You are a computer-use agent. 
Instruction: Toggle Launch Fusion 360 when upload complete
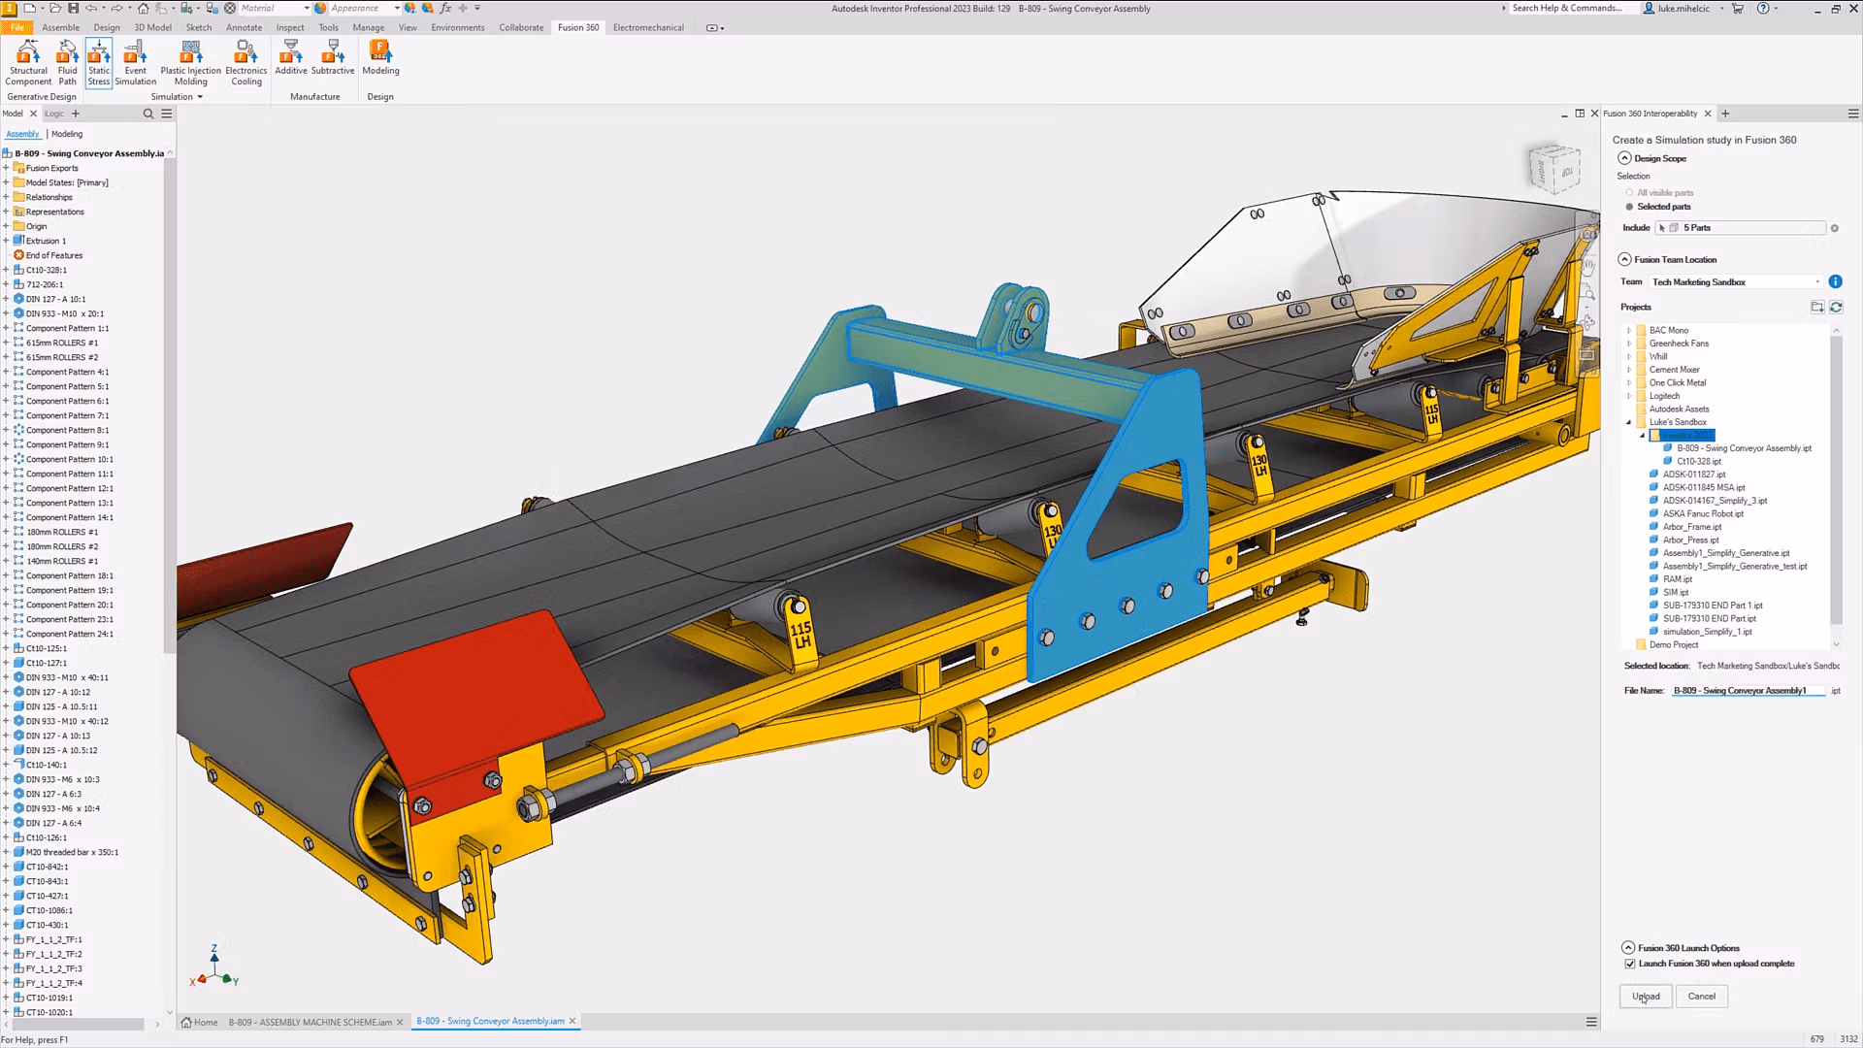[1630, 964]
